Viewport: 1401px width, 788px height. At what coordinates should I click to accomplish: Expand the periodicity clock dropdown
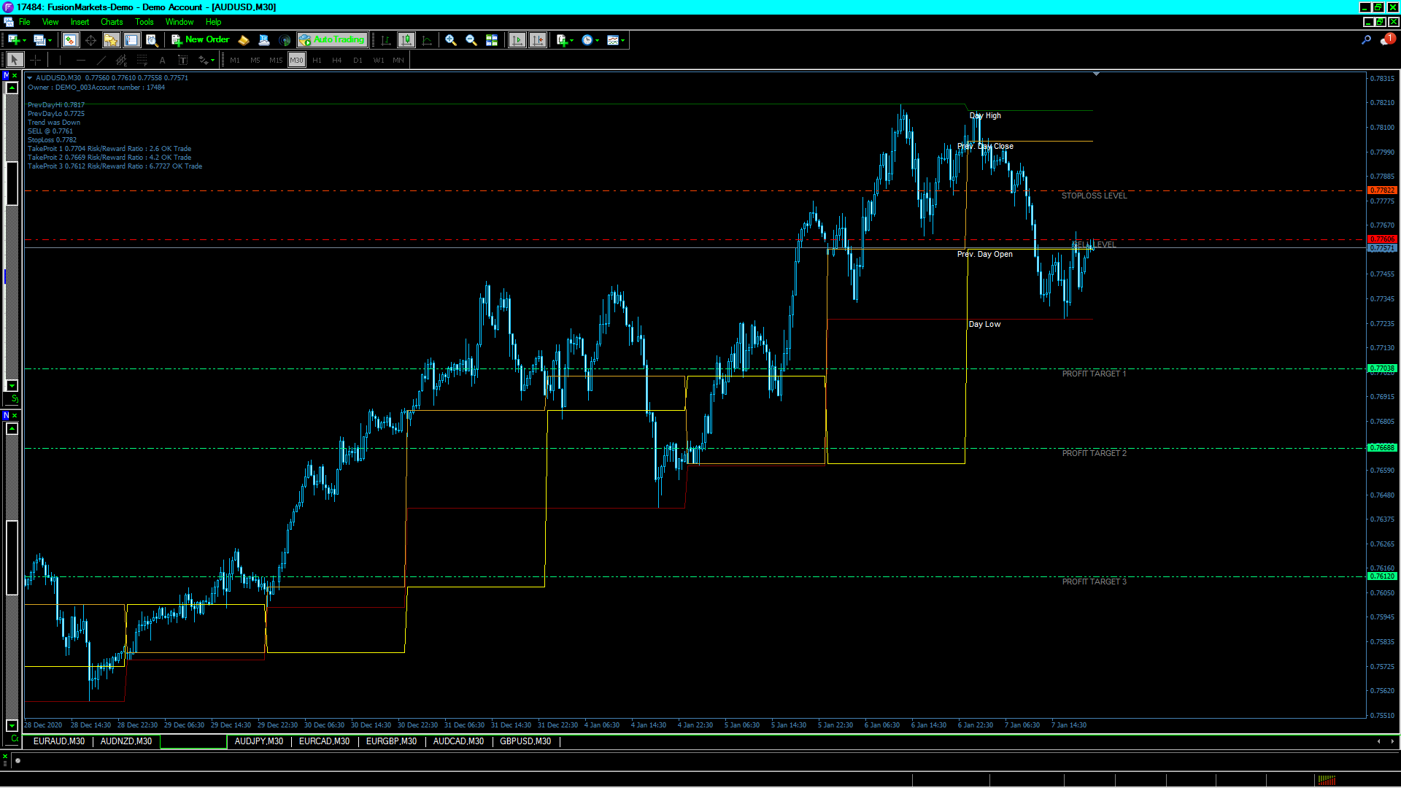click(x=598, y=41)
